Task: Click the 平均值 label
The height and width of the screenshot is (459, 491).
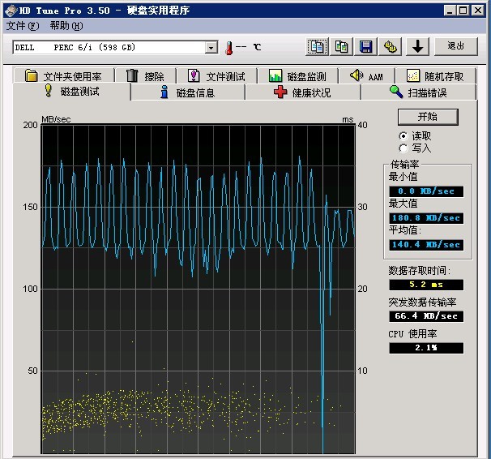Action: pyautogui.click(x=404, y=230)
